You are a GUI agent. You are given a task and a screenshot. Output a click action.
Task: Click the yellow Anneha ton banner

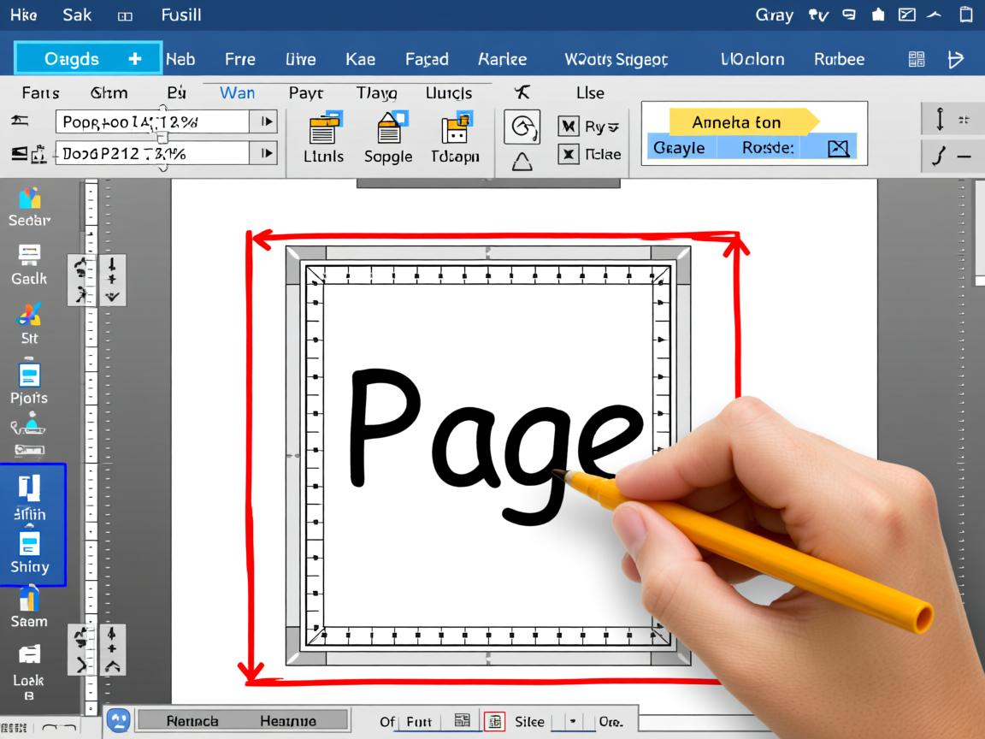[x=737, y=122]
